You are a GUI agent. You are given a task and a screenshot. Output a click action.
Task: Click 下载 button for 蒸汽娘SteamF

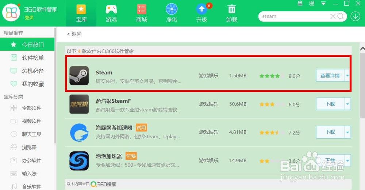click(x=330, y=104)
